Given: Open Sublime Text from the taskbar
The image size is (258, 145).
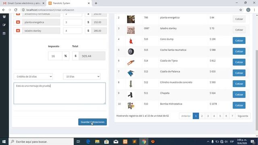Looking at the screenshot, I should click(134, 141).
